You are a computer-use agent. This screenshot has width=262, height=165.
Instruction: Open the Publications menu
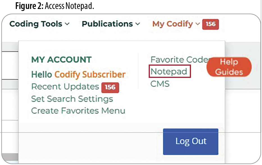coord(111,24)
